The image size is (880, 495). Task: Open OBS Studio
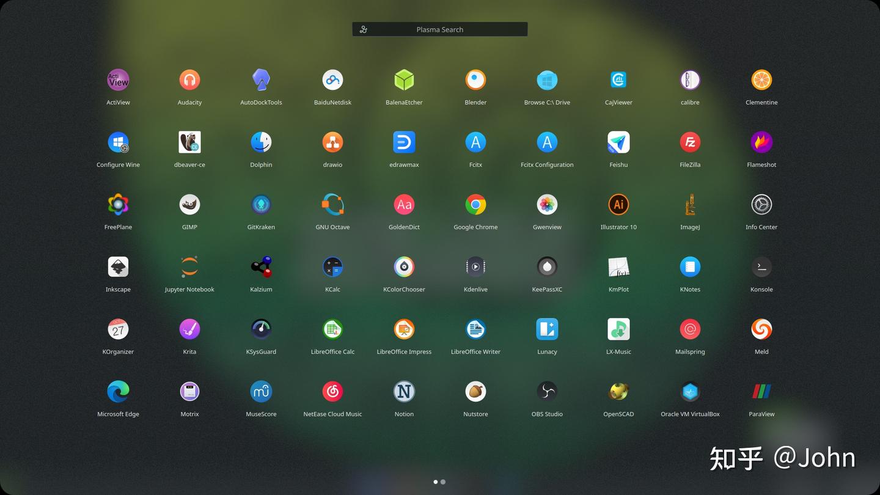point(547,392)
